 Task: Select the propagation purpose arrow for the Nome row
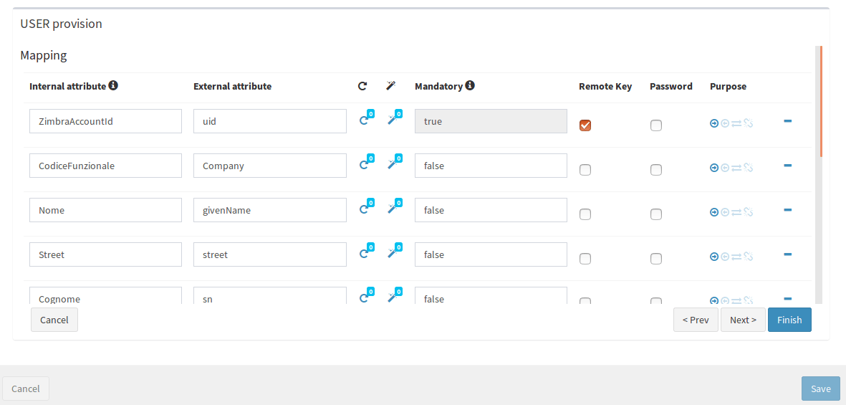[x=713, y=213]
